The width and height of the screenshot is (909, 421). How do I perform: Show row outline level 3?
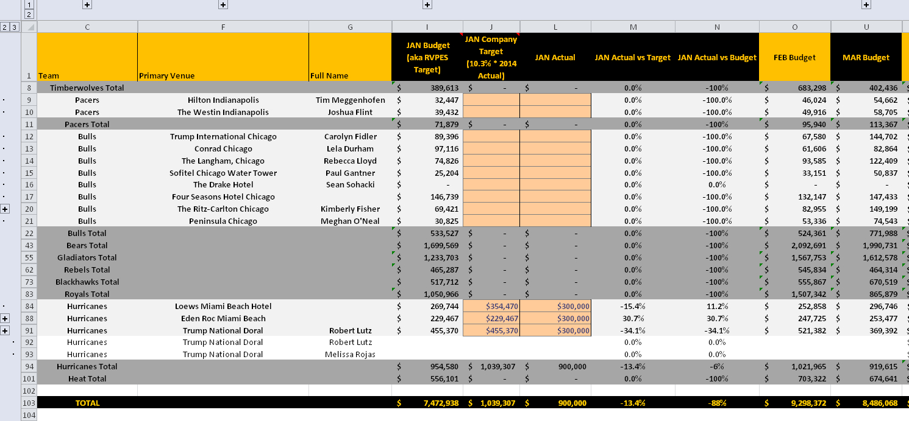click(15, 27)
